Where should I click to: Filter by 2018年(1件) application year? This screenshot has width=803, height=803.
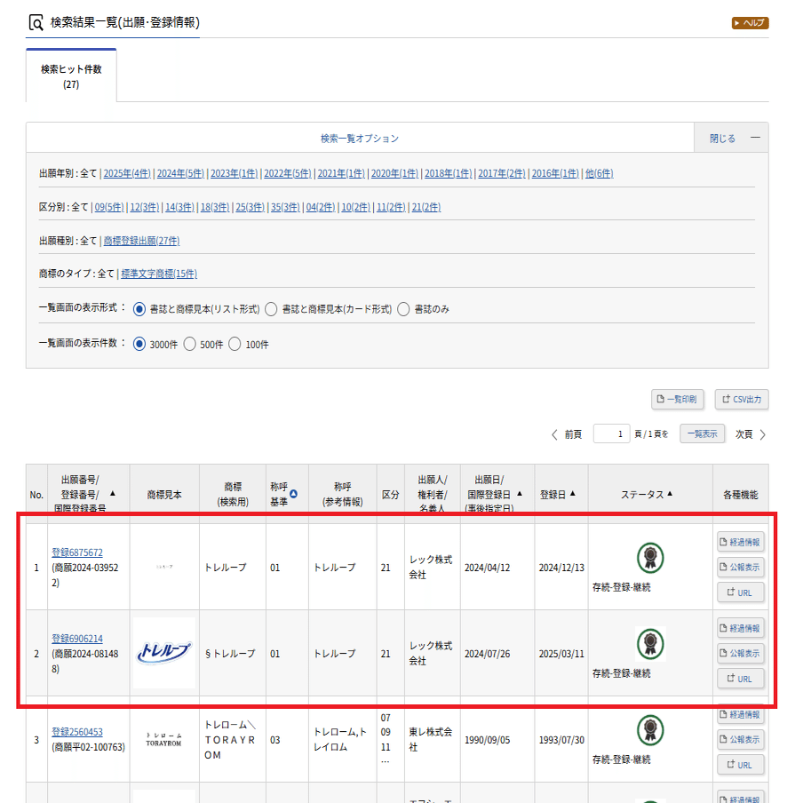point(448,173)
